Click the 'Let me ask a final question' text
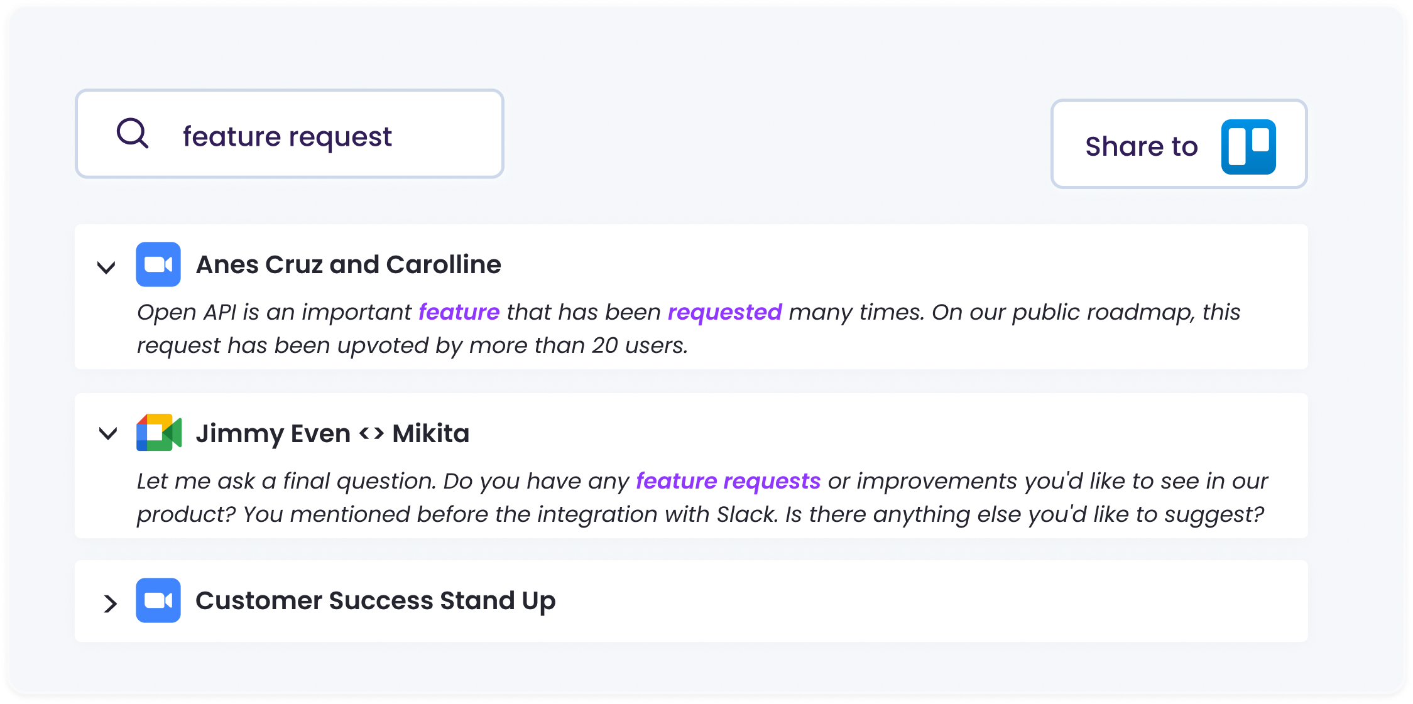Viewport: 1413px width, 704px height. click(286, 481)
